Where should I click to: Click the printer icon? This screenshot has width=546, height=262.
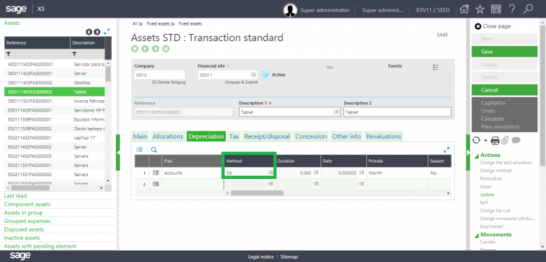(495, 141)
